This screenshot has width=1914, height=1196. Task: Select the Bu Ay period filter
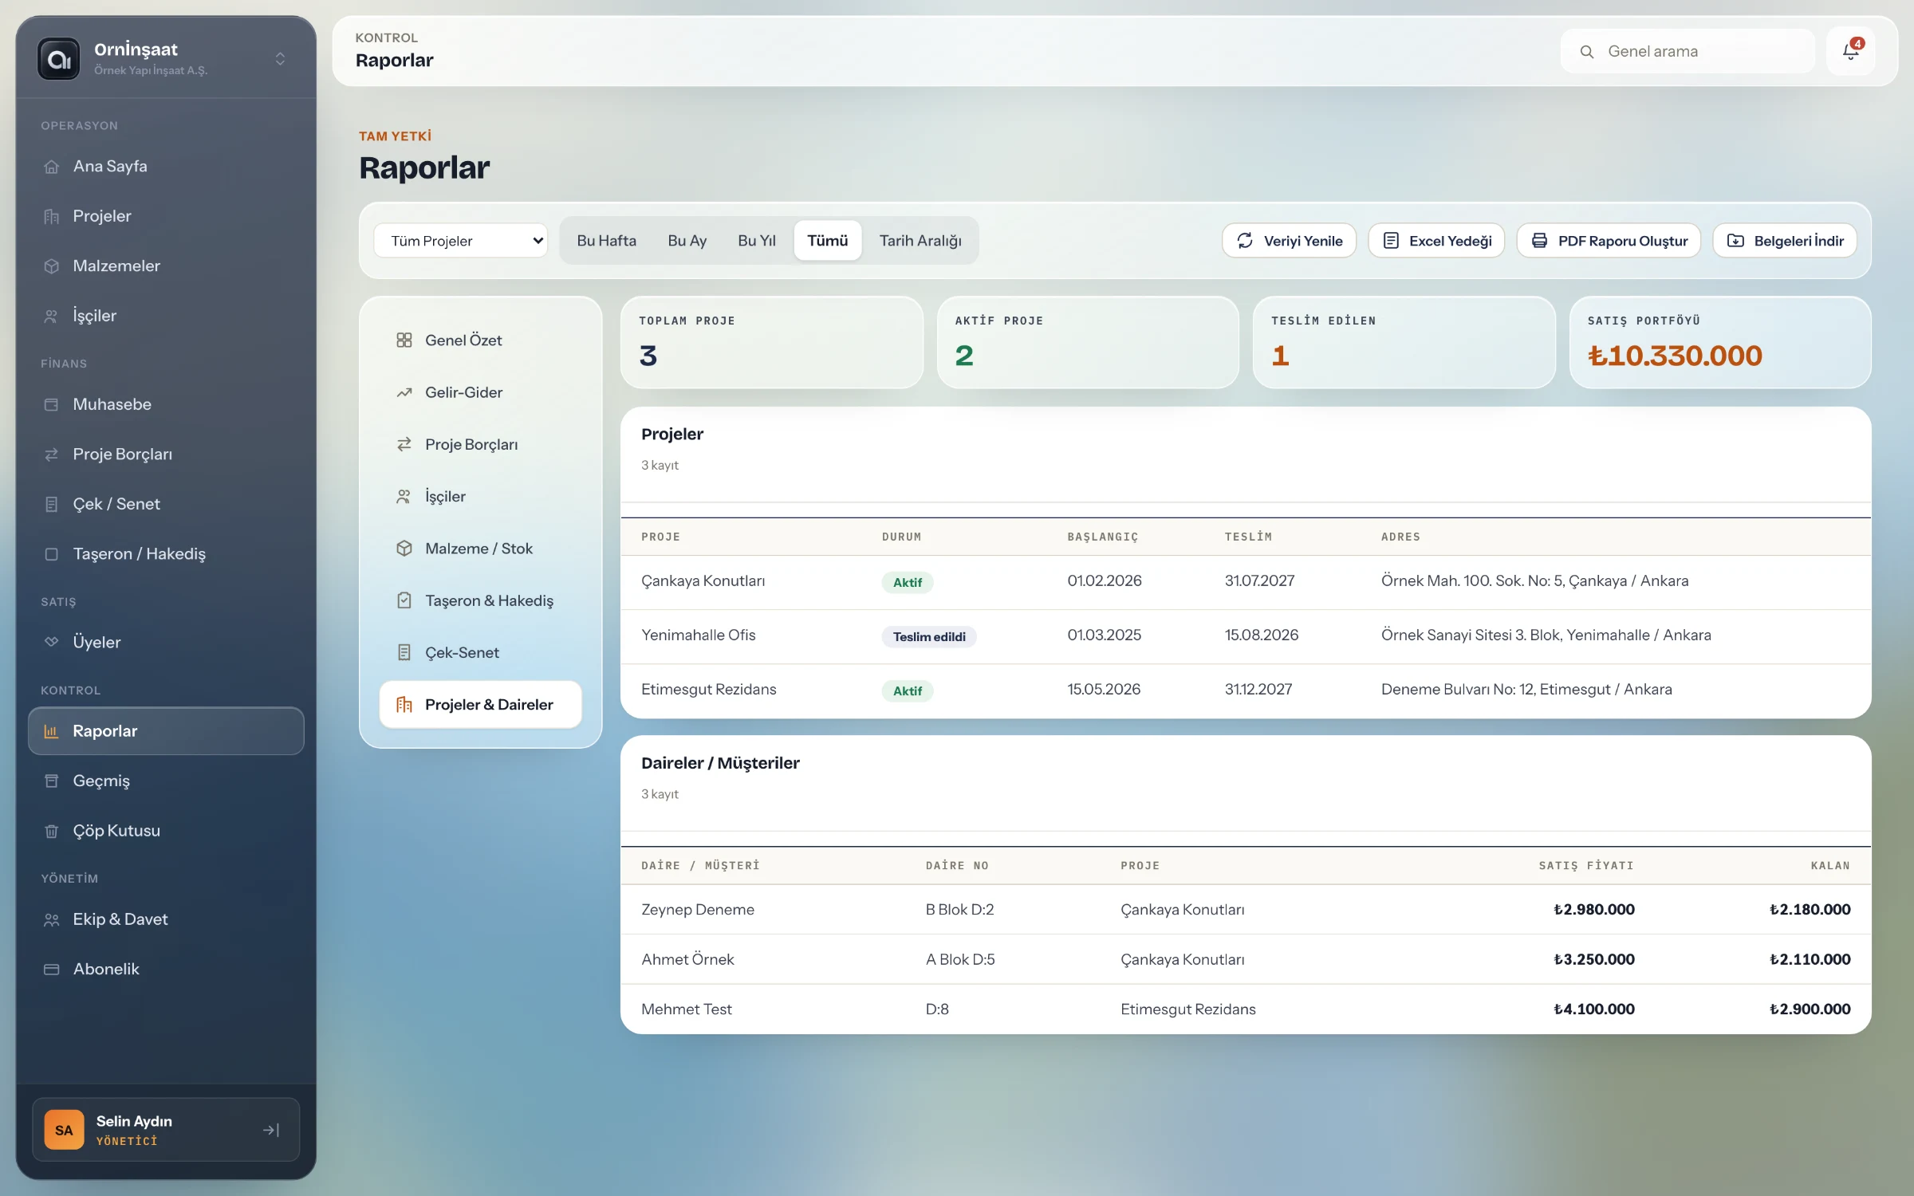687,241
